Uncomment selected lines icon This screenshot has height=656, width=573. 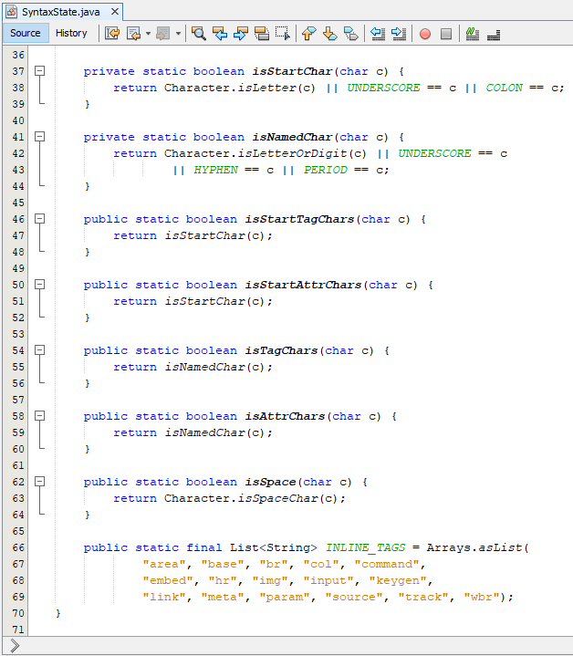pos(494,35)
